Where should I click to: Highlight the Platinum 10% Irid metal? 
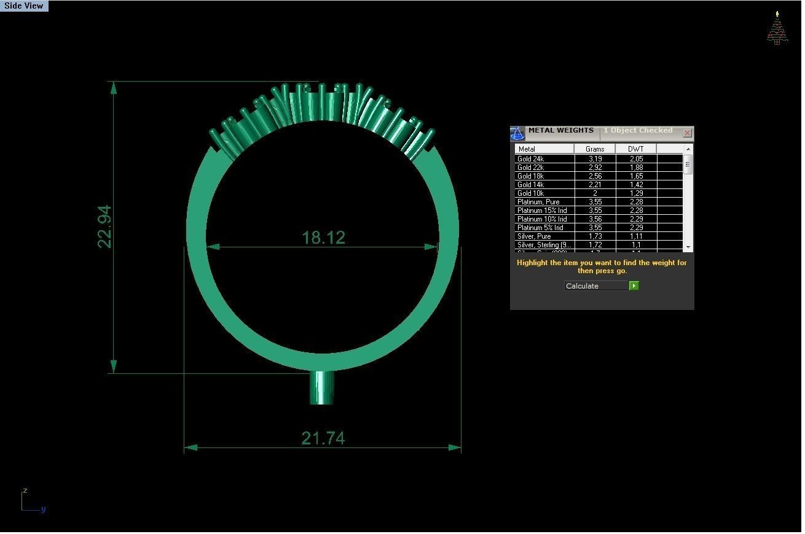(599, 219)
